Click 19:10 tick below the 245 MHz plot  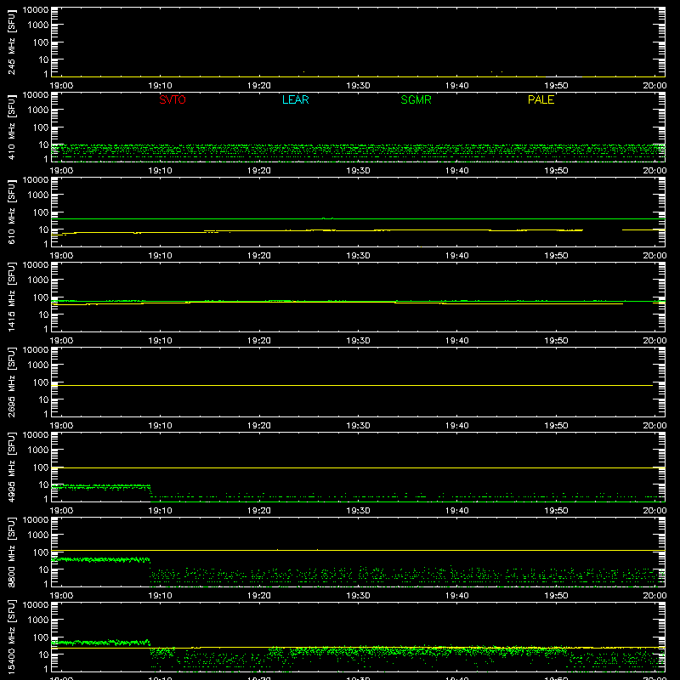click(160, 86)
